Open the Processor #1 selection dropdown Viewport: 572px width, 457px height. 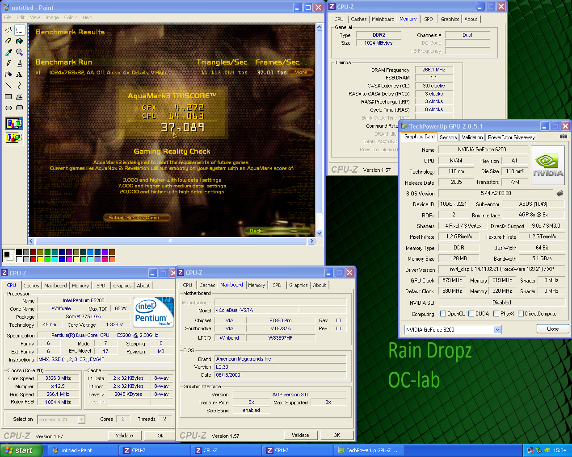81,419
